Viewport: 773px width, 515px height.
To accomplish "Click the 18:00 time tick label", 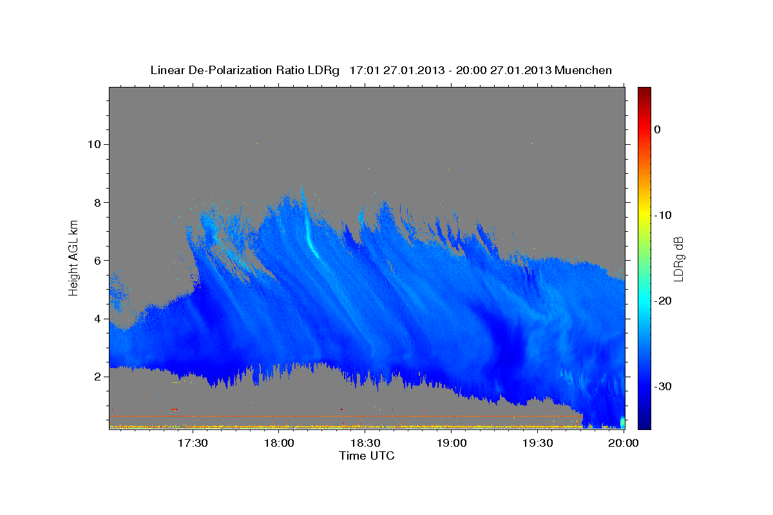I will (279, 444).
